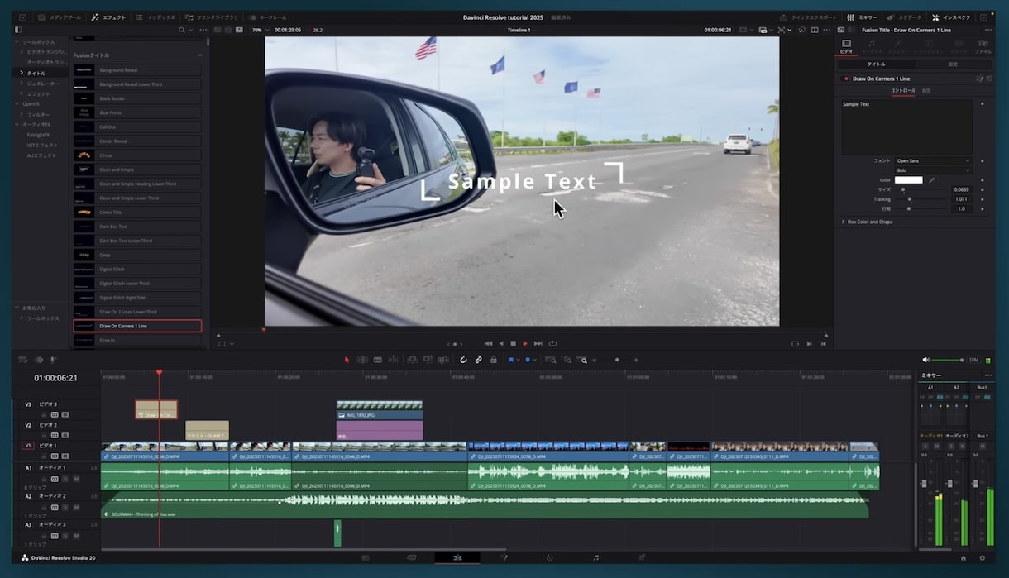Viewport: 1009px width, 578px height.
Task: Select the Call Out Fusion title
Action: pyautogui.click(x=137, y=127)
